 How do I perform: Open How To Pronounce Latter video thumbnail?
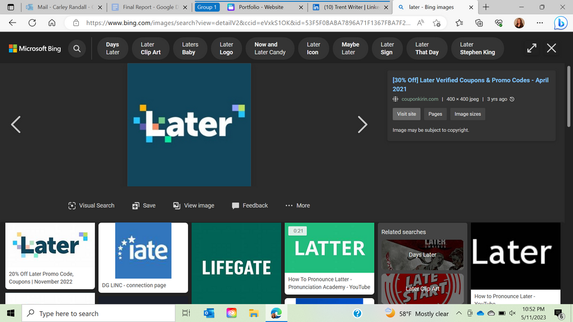[x=329, y=258]
